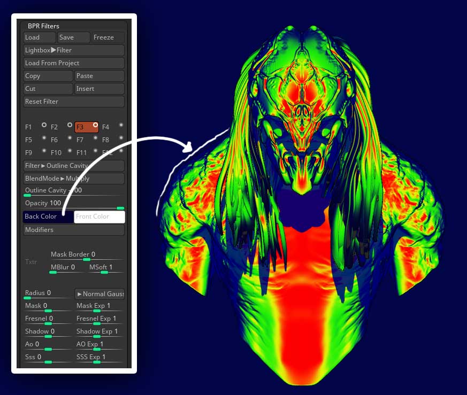
Task: Toggle the F2 enable dot
Action: 70,125
